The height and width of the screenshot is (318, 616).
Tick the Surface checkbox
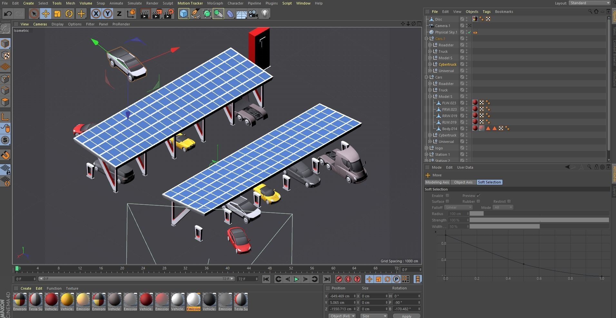coord(447,201)
